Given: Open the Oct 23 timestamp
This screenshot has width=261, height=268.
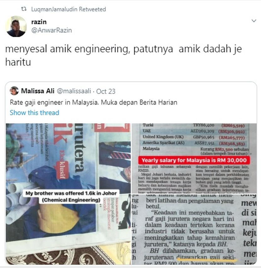Looking at the screenshot, I should pyautogui.click(x=106, y=91).
